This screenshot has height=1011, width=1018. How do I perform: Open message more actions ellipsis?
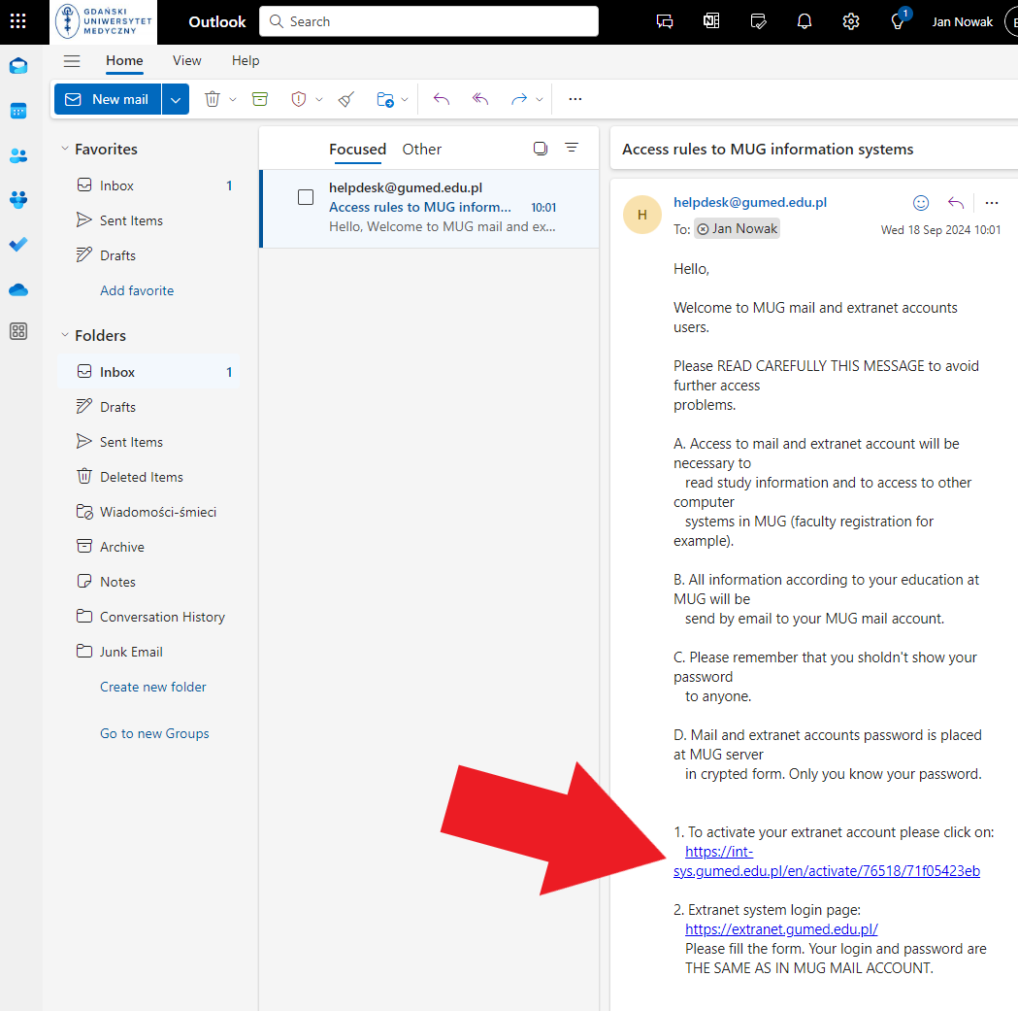pyautogui.click(x=992, y=203)
